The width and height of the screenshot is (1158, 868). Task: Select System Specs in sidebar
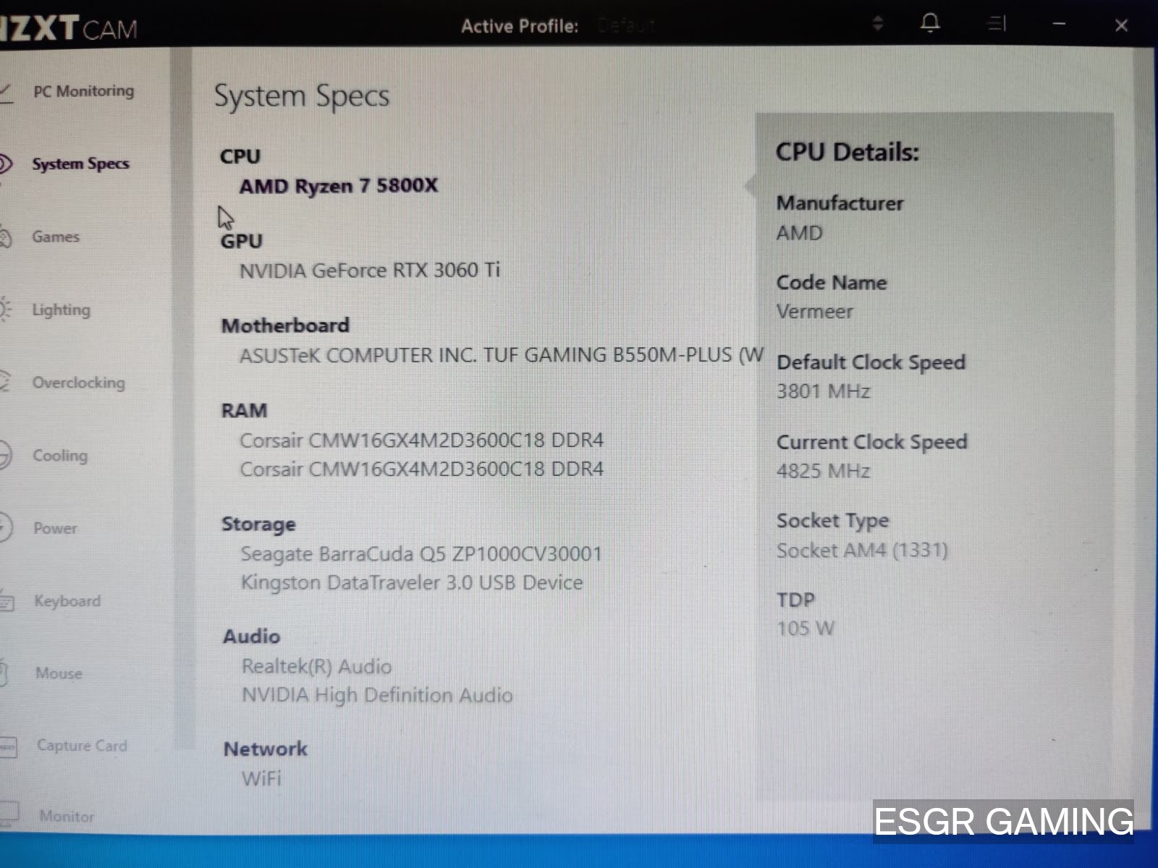80,164
